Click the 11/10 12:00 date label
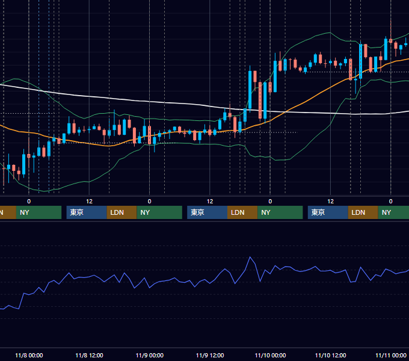 coord(330,355)
